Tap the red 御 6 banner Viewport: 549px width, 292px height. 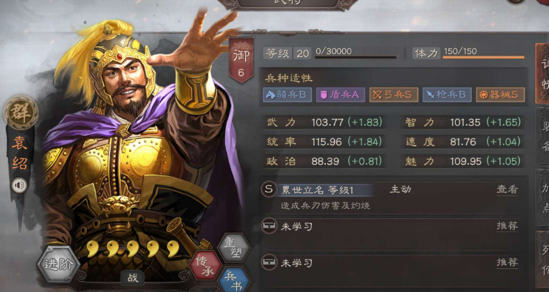(241, 60)
